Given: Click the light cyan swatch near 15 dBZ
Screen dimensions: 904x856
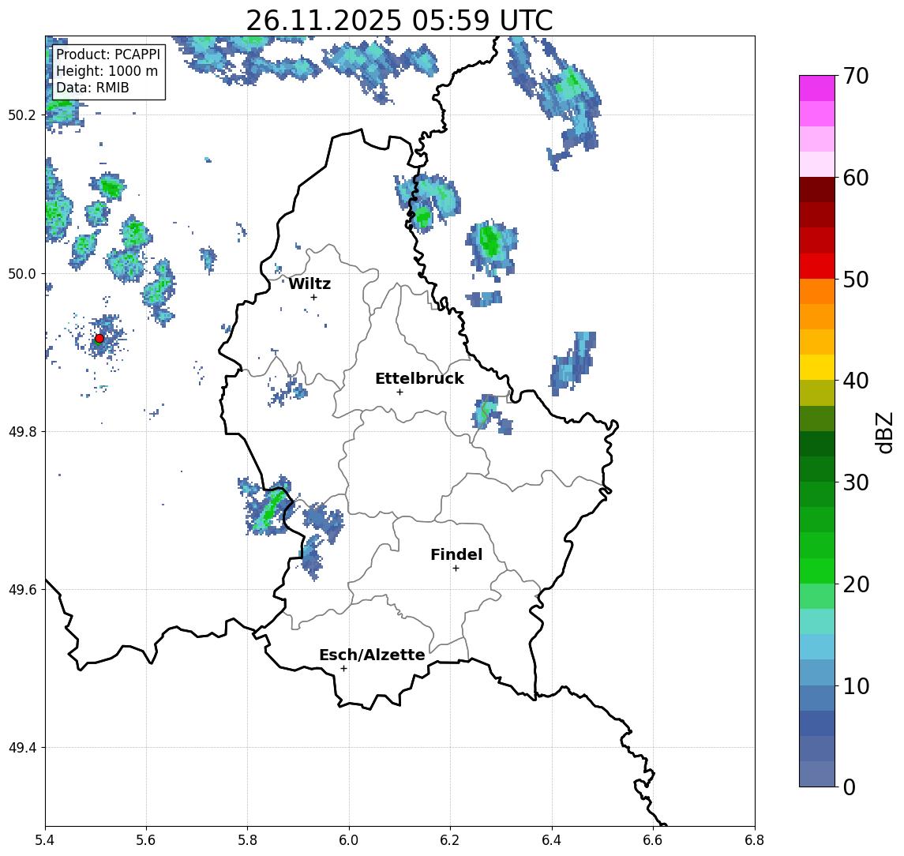Looking at the screenshot, I should point(817,621).
